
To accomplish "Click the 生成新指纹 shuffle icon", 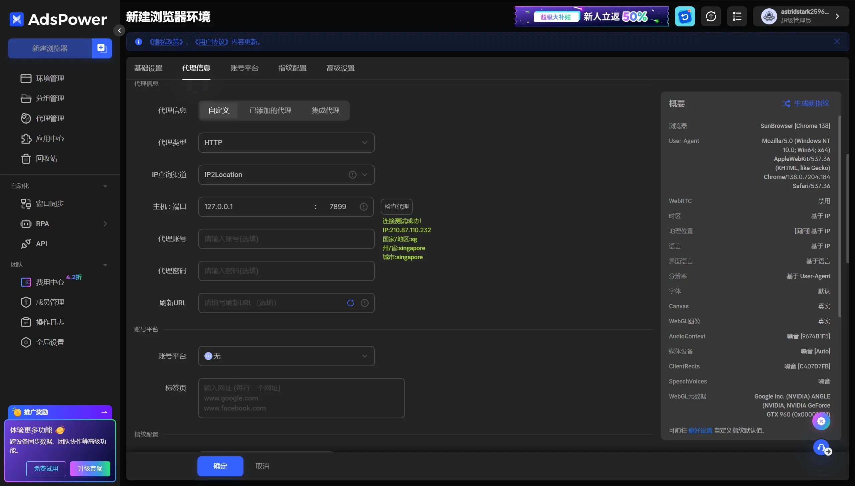I will pyautogui.click(x=786, y=104).
